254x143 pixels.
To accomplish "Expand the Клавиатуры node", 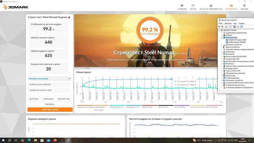I will click(221, 52).
